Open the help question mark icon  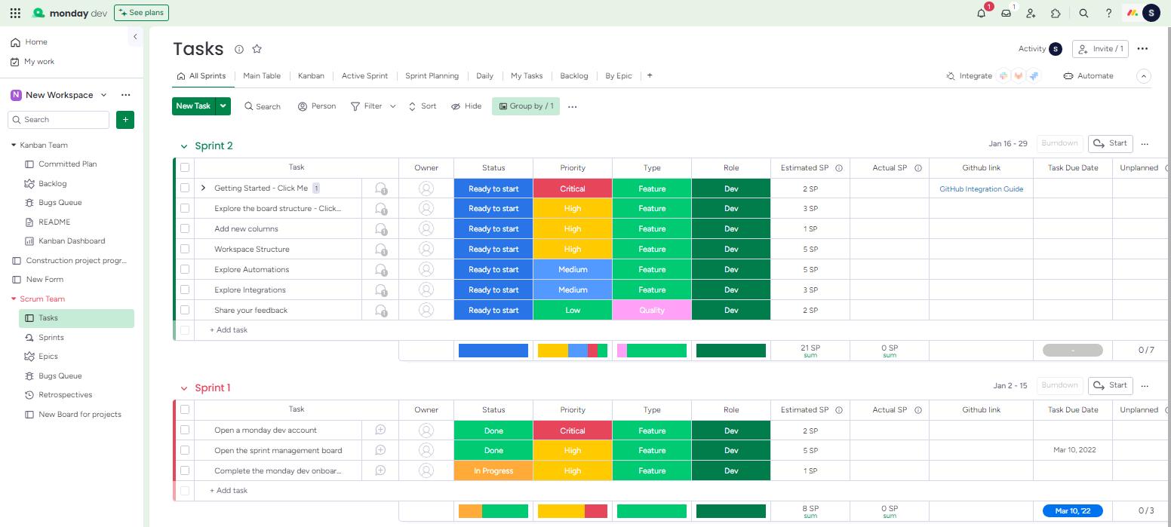pos(1108,13)
